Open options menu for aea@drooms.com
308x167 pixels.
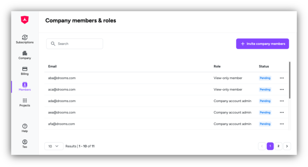(x=282, y=112)
